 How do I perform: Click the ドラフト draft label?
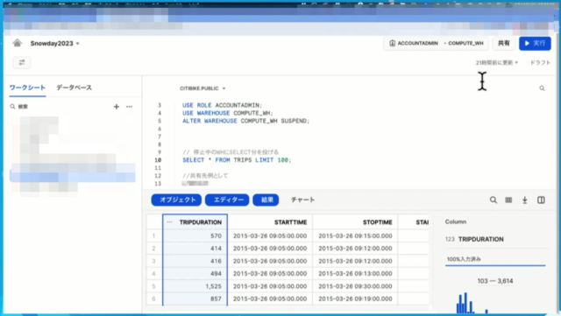[540, 62]
